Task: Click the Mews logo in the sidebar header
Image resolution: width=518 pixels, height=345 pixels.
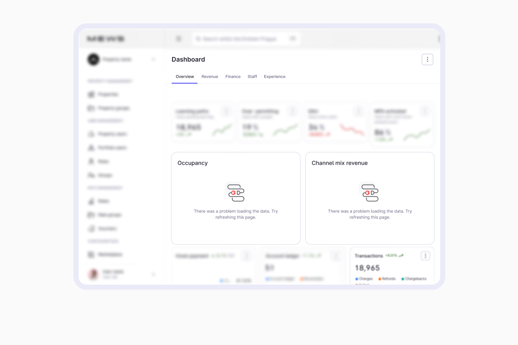Action: [x=106, y=39]
